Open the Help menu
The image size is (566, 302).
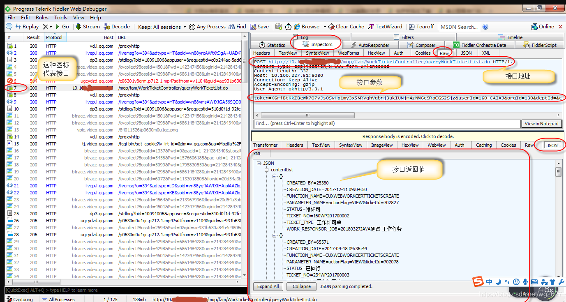(95, 18)
